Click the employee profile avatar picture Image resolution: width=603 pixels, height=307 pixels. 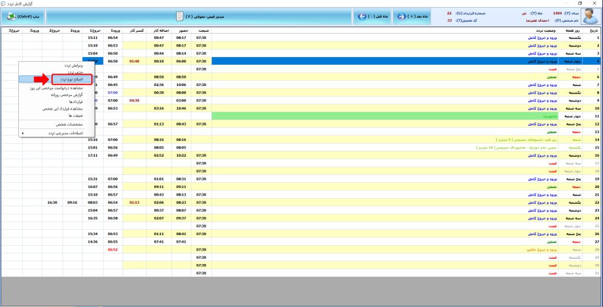click(x=591, y=16)
